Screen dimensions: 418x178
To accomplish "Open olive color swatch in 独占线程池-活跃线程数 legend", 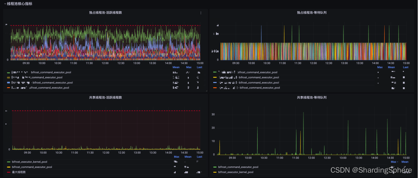I will 9,78.
